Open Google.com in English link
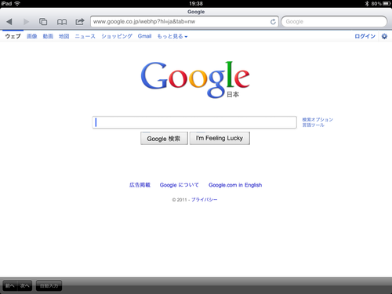Viewport: 392px width, 294px height. tap(235, 185)
